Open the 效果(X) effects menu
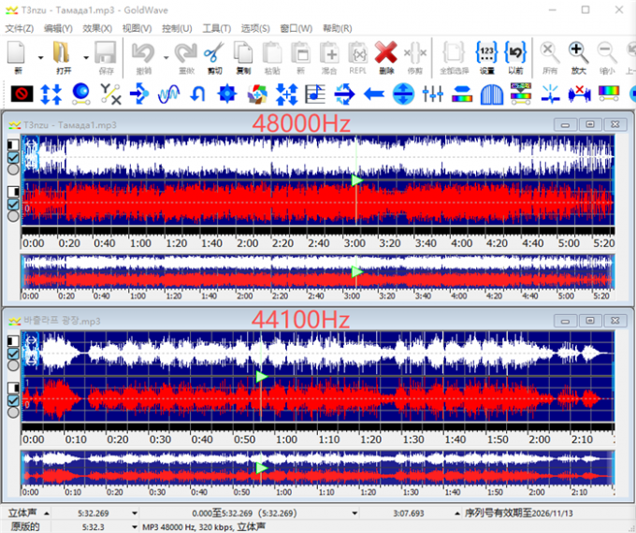The height and width of the screenshot is (533, 636). click(97, 28)
